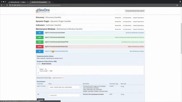The image size is (182, 102).
Task: Click Expand Operations for Discovery
Action: pyautogui.click(x=138, y=18)
